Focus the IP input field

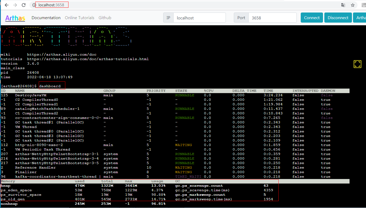(200, 18)
